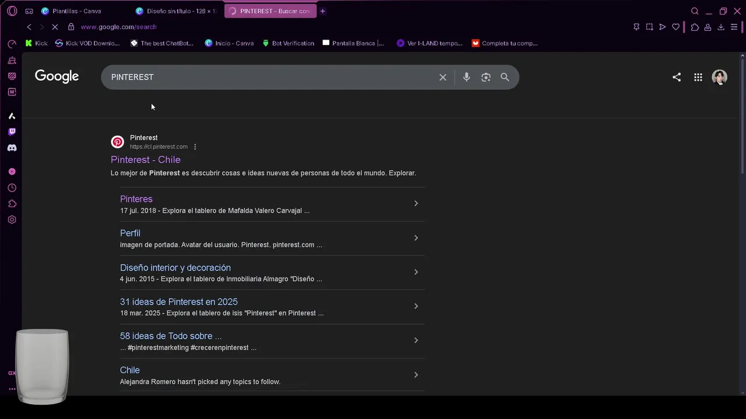Click the Pinterest favicon in result
746x419 pixels.
coord(118,142)
